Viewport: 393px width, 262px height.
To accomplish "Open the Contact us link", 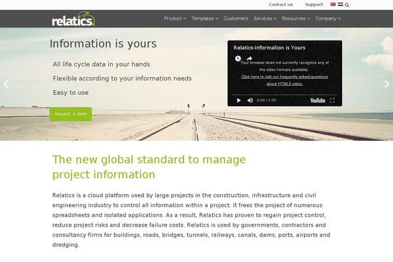I will click(280, 5).
